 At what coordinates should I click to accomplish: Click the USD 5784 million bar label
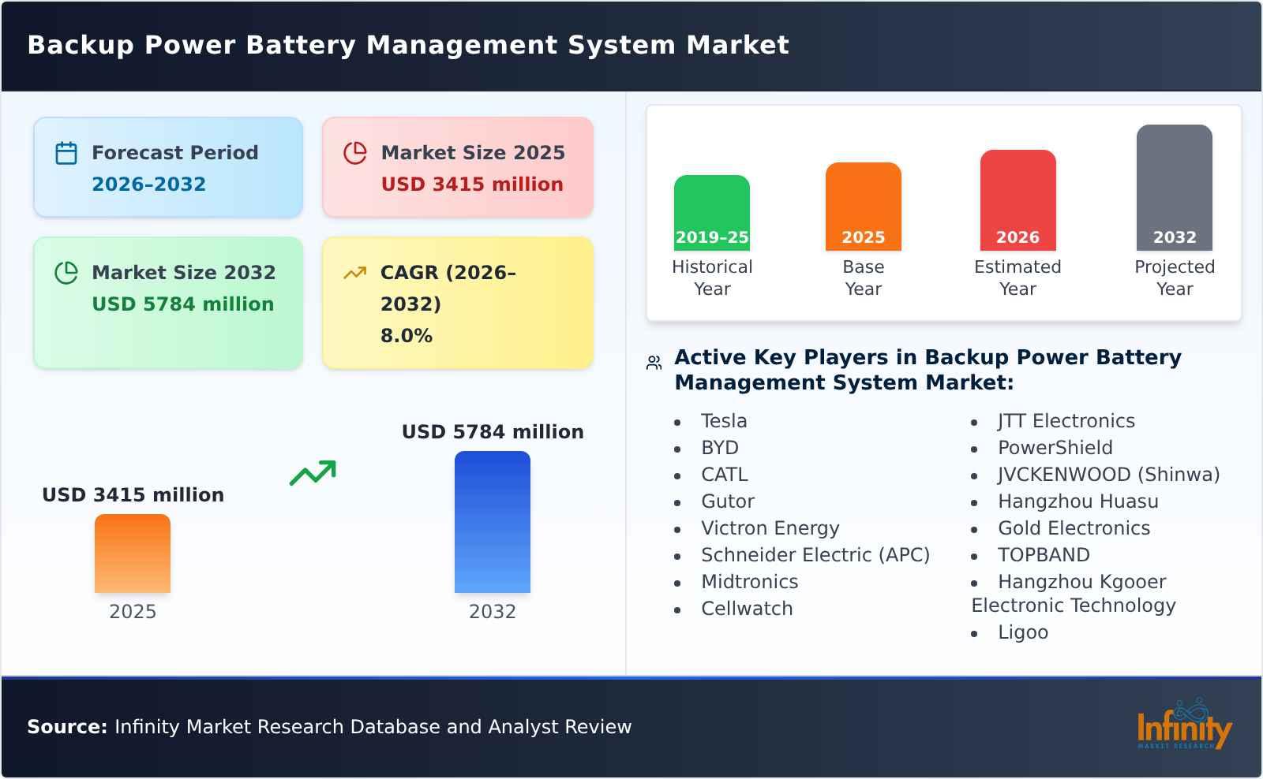(x=493, y=431)
